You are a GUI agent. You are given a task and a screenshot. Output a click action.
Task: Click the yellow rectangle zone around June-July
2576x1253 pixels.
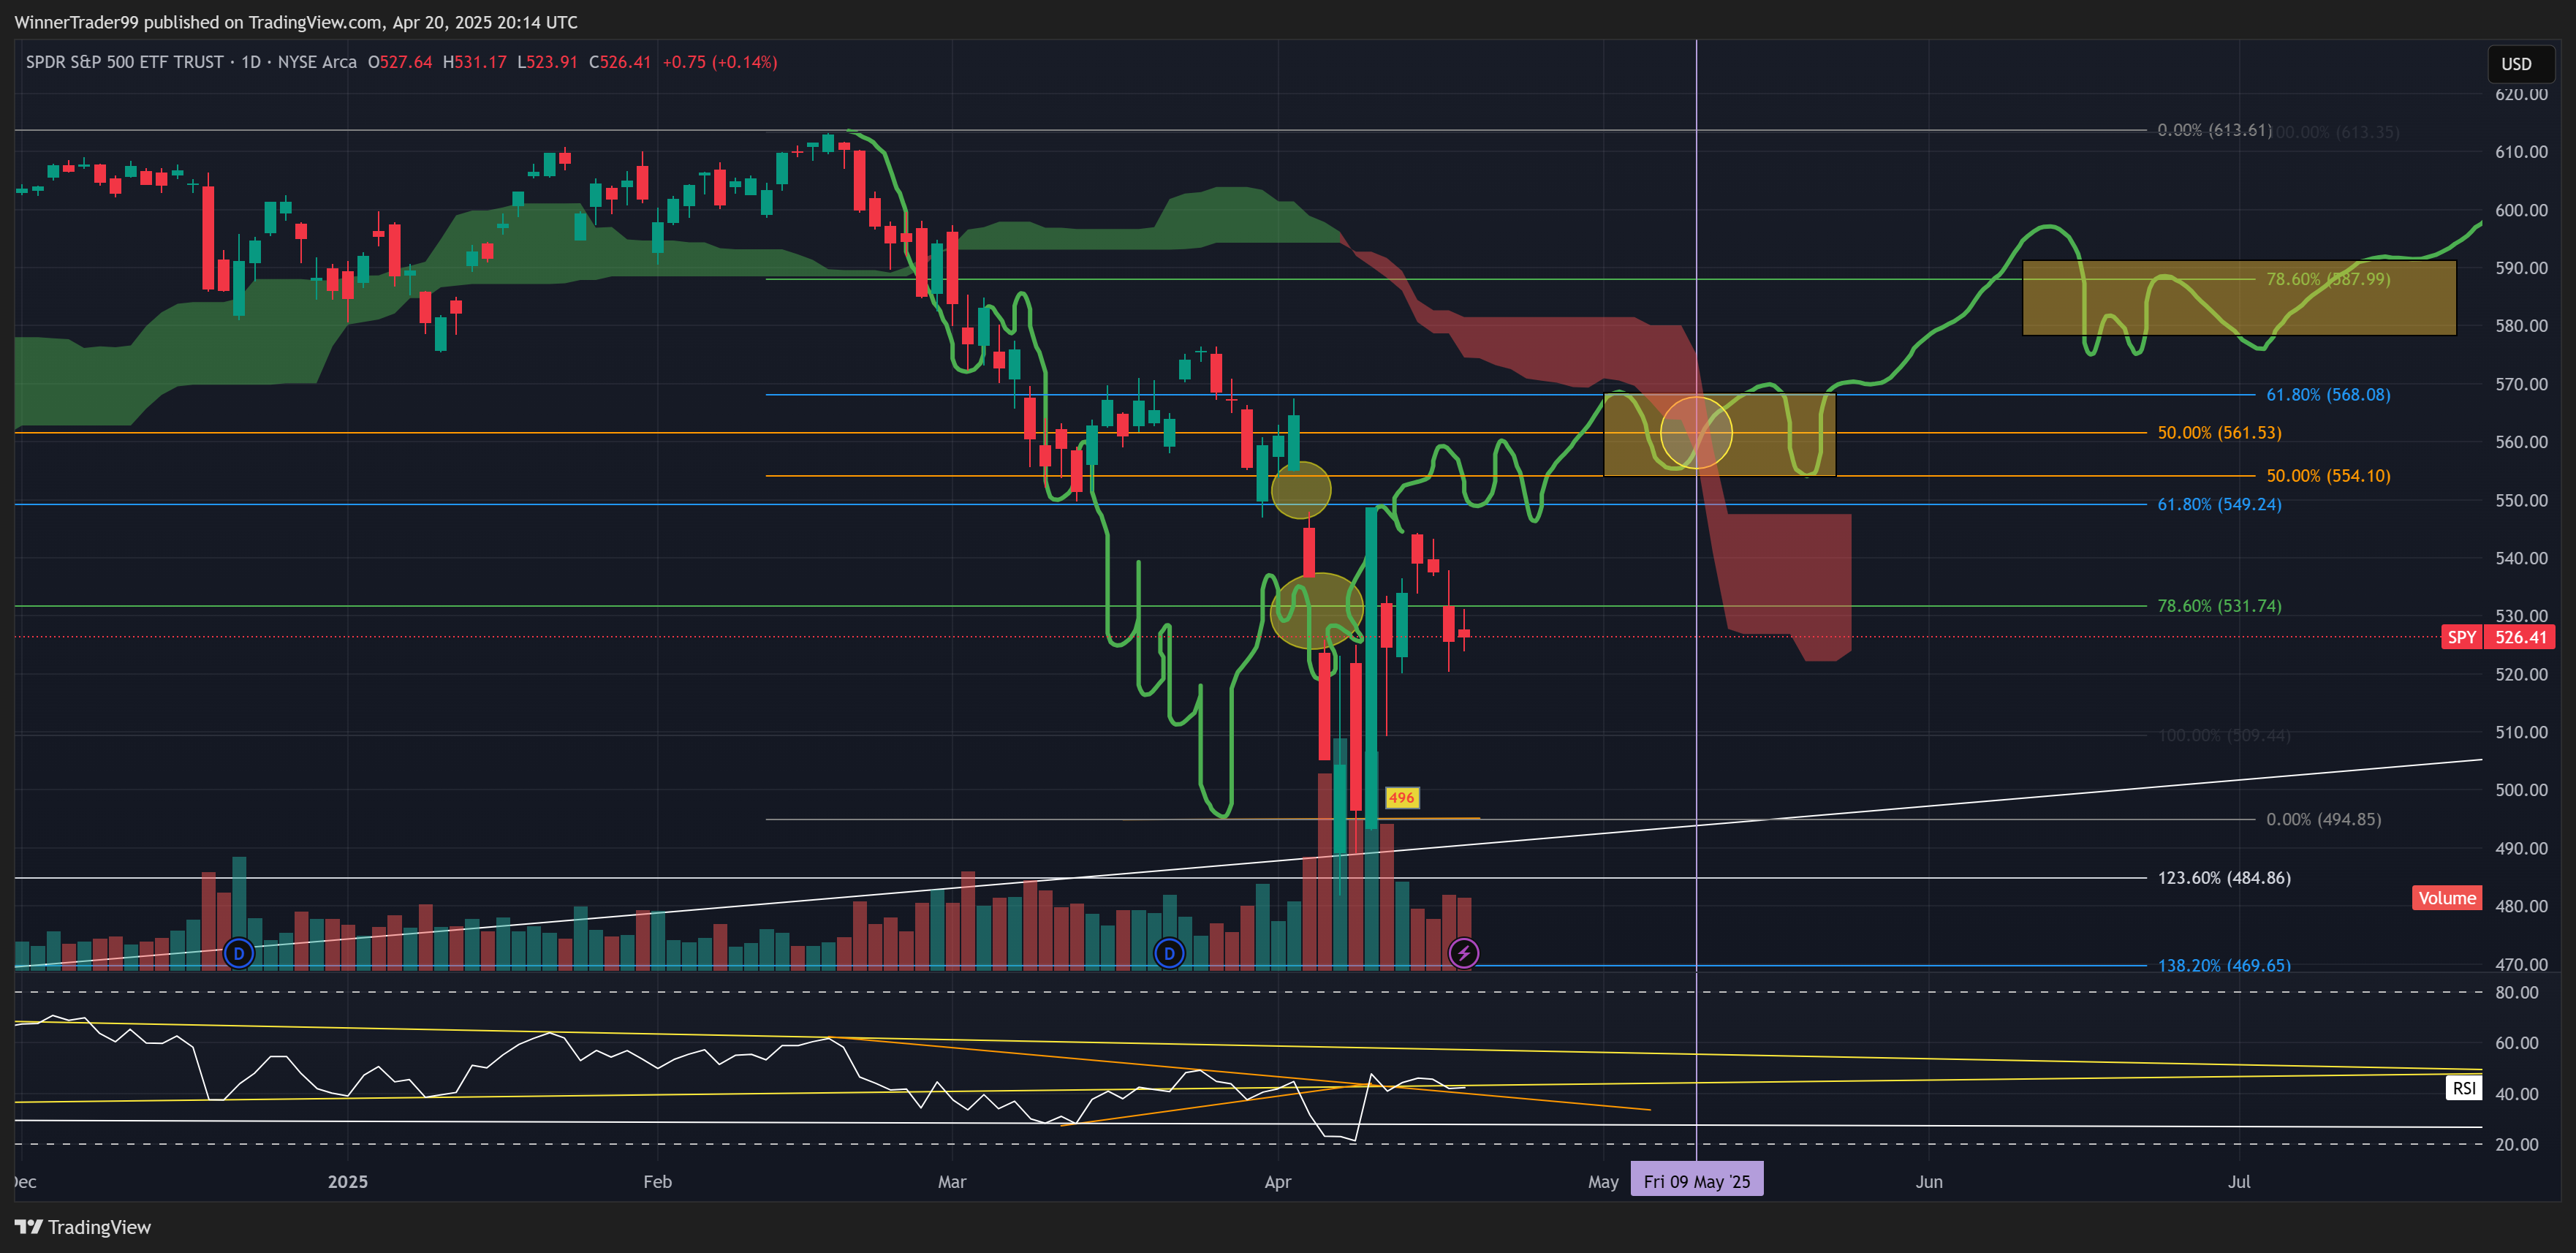coord(2239,298)
